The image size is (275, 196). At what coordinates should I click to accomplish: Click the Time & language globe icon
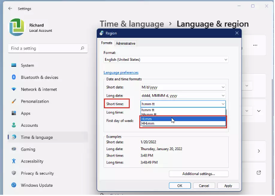14,137
